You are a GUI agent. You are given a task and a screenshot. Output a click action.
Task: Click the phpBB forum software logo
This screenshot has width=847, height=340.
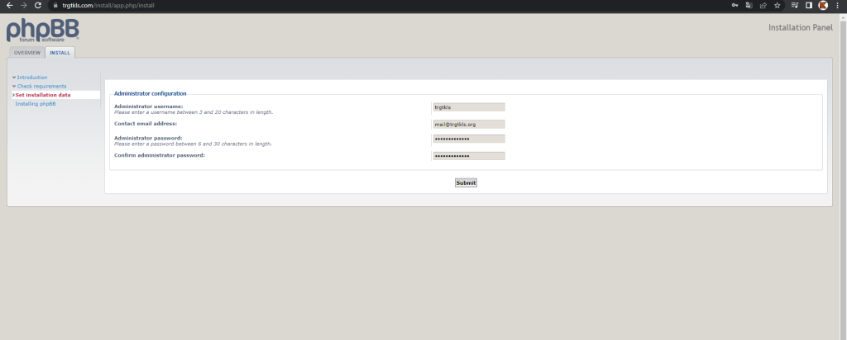pyautogui.click(x=43, y=30)
